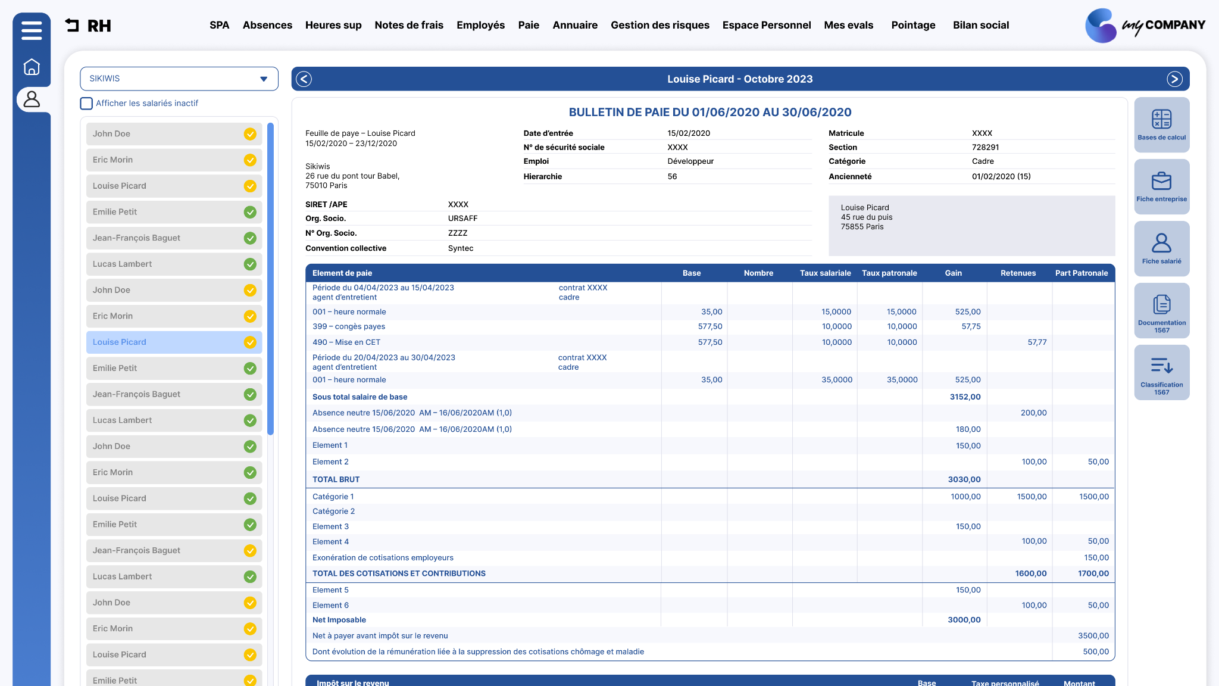Select the highlighted Louise Picard employee
Image resolution: width=1219 pixels, height=686 pixels.
pyautogui.click(x=174, y=342)
